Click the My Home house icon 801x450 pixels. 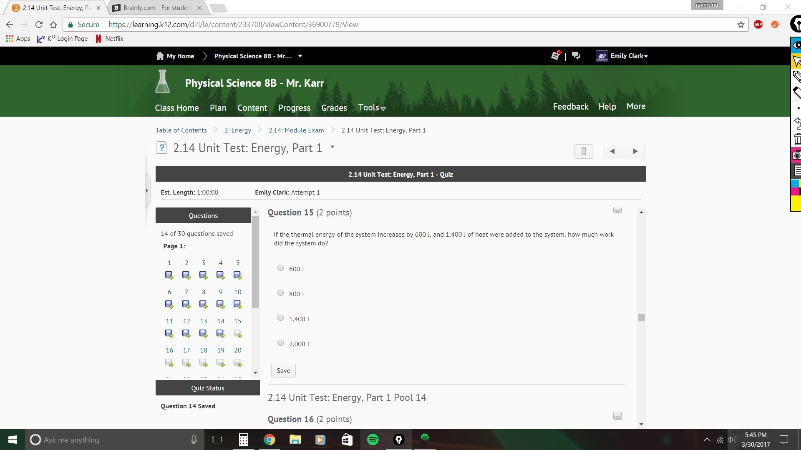[x=160, y=56]
